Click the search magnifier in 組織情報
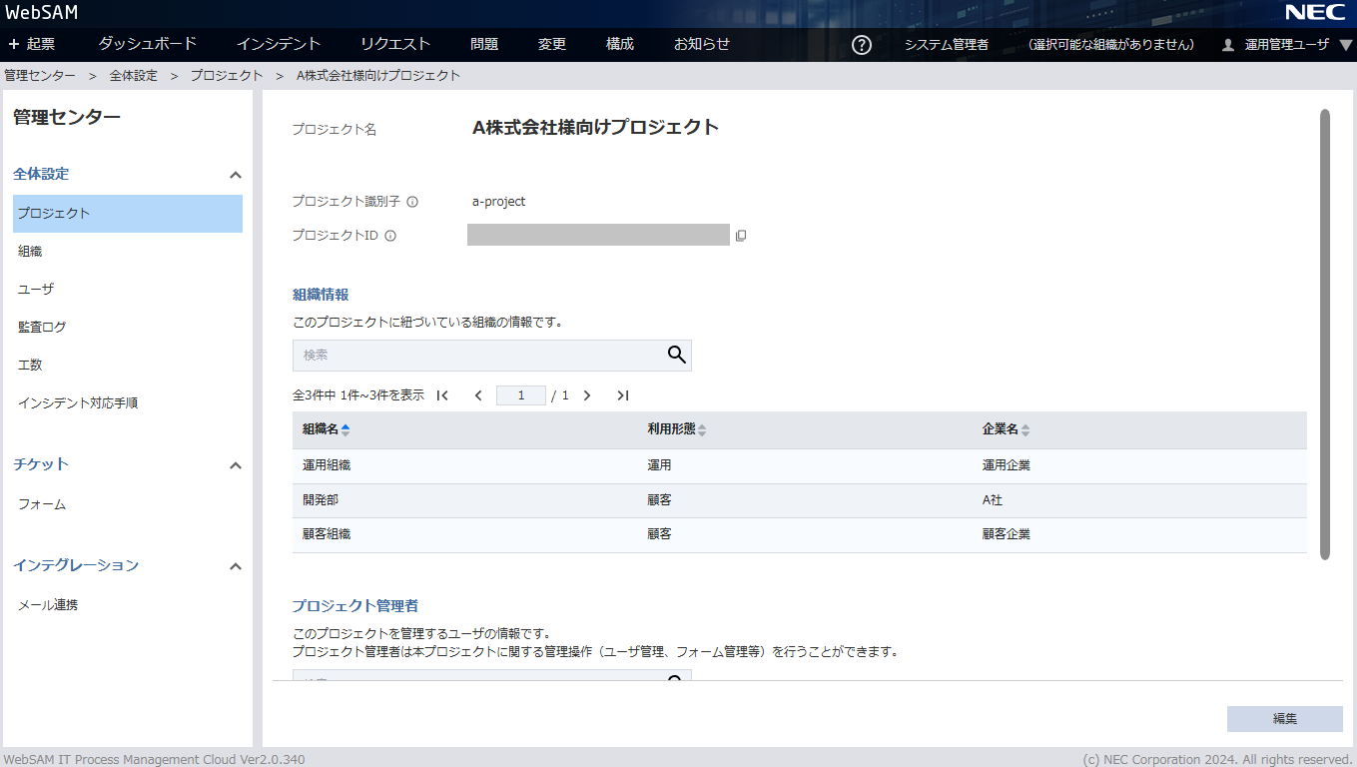The height and width of the screenshot is (767, 1357). pos(676,355)
